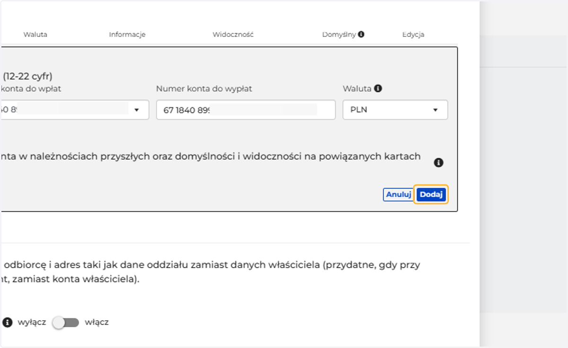568x348 pixels.
Task: Click the Informacje column header
Action: click(x=127, y=35)
